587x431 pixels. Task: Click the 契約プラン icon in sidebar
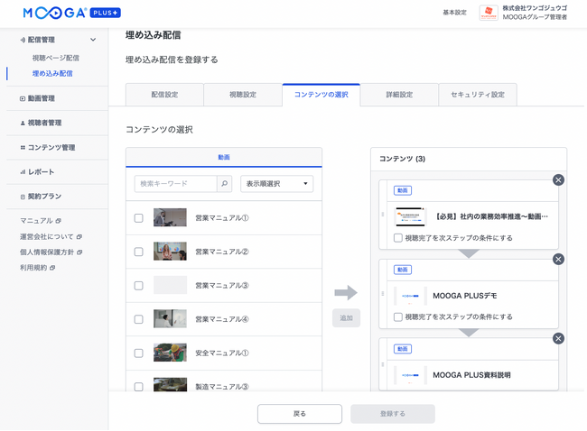tap(23, 197)
